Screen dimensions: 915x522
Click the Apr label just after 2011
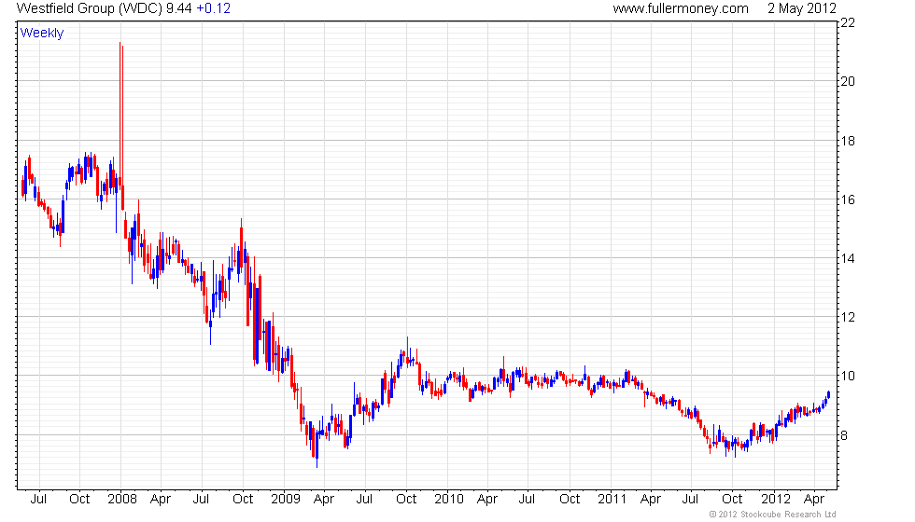651,500
